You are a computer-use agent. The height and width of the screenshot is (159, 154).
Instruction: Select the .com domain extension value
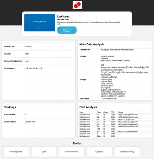[27, 61]
